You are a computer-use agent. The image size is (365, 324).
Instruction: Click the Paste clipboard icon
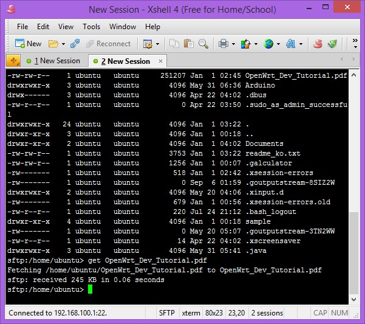coord(188,44)
